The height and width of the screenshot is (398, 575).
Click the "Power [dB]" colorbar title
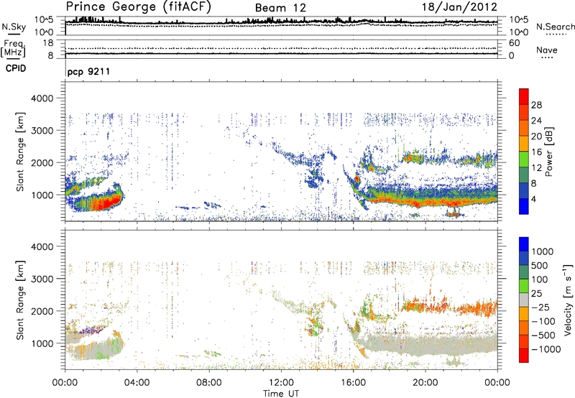point(548,151)
